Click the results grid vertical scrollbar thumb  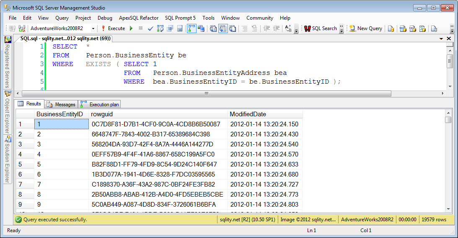[448, 120]
